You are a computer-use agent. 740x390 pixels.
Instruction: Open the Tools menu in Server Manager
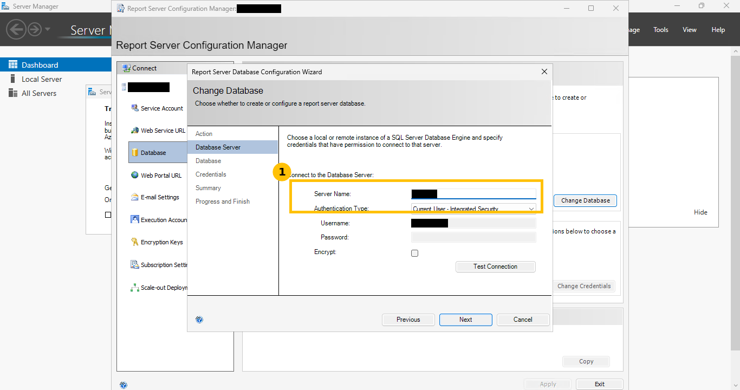point(661,30)
